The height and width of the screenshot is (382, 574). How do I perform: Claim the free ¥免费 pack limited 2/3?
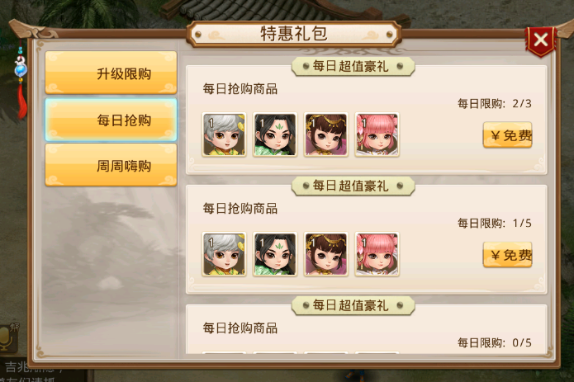click(507, 134)
